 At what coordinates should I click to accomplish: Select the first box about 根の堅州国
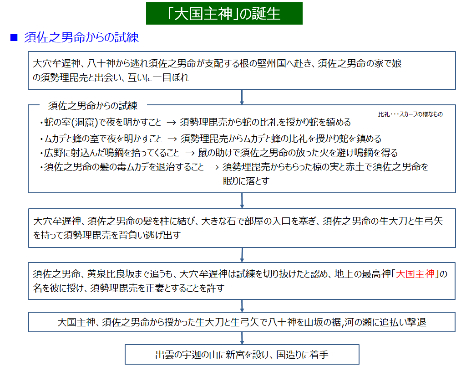point(242,71)
